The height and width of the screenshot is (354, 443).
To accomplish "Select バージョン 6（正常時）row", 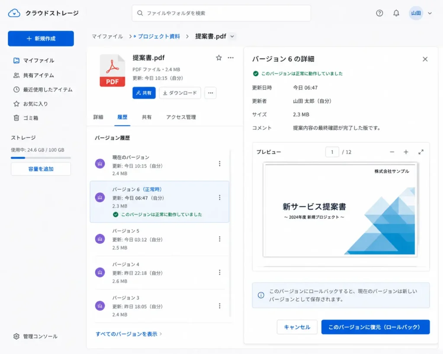I will click(160, 201).
